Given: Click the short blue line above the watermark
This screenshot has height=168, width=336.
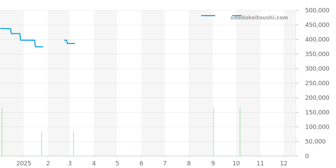Looking at the screenshot, I should pos(237,15).
